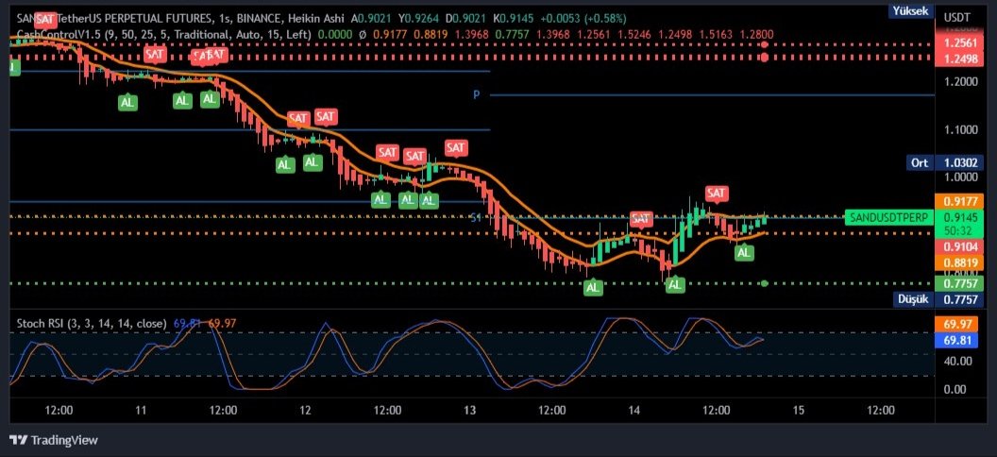Click the 1.2000 price scale value
The height and width of the screenshot is (457, 997).
[x=960, y=81]
